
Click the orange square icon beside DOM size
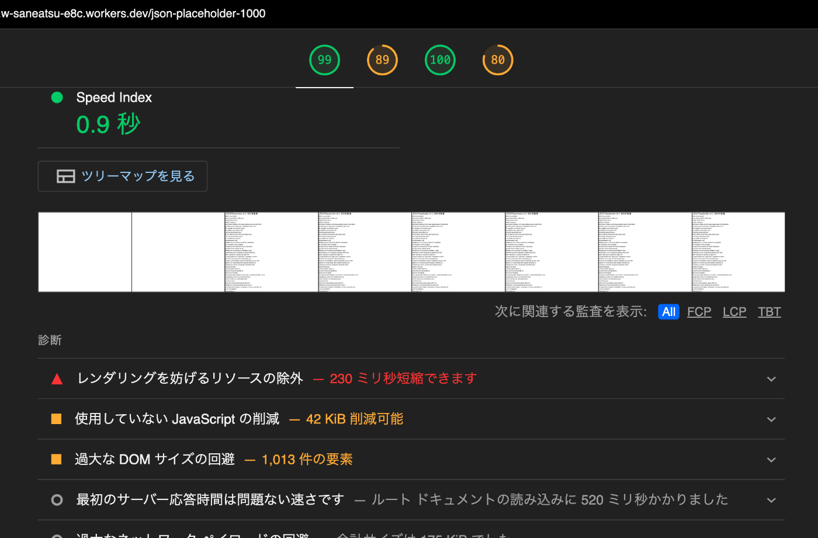(x=57, y=459)
